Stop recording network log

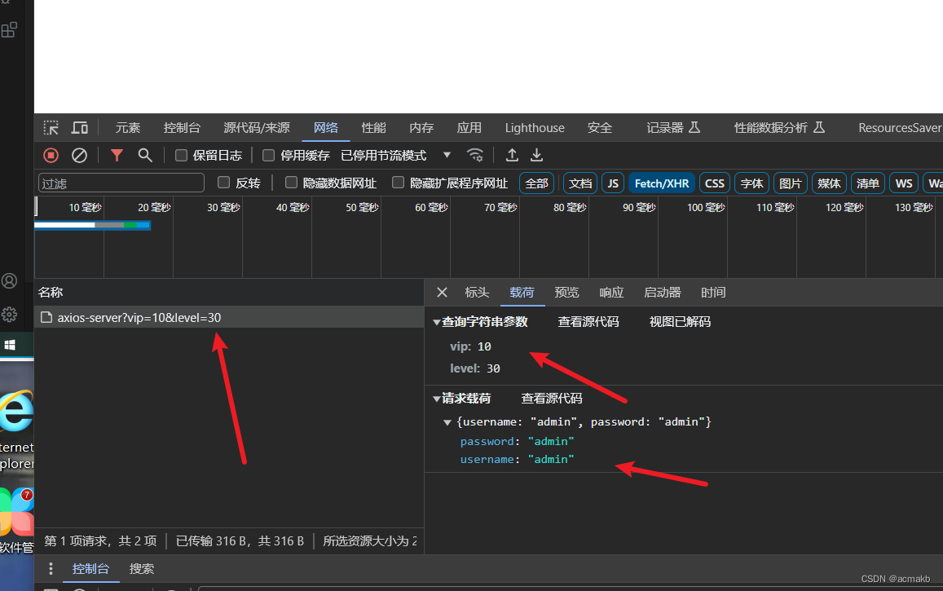51,156
